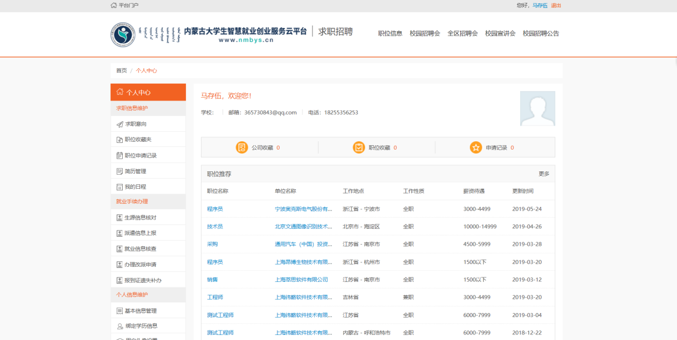Open 我的日程 via its calendar icon
Viewport: 677px width, 340px height.
(119, 186)
